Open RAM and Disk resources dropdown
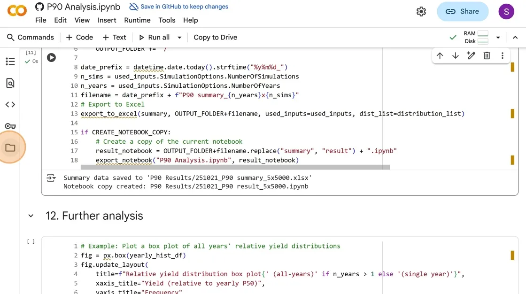 pyautogui.click(x=498, y=38)
